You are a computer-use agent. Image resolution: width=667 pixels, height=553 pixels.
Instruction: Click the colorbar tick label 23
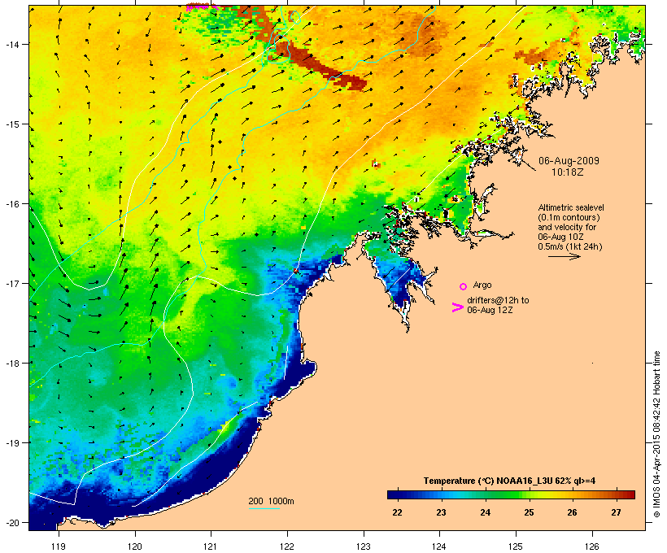point(441,512)
